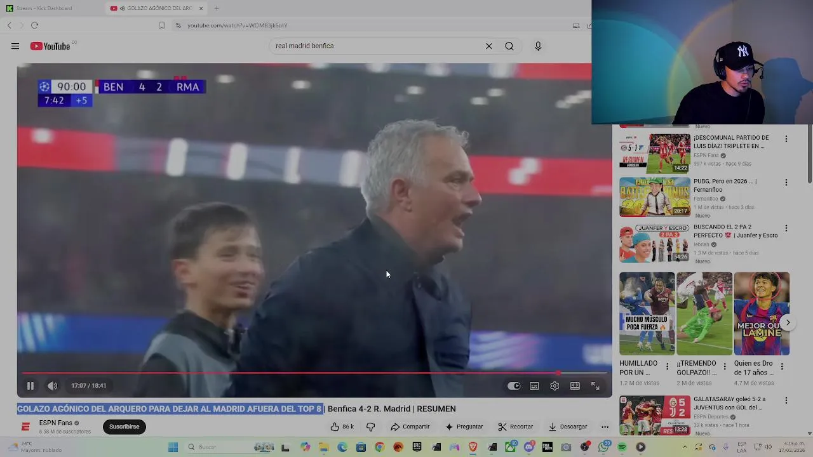The image size is (813, 457).
Task: Open the Preguntar AI button
Action: click(x=464, y=427)
